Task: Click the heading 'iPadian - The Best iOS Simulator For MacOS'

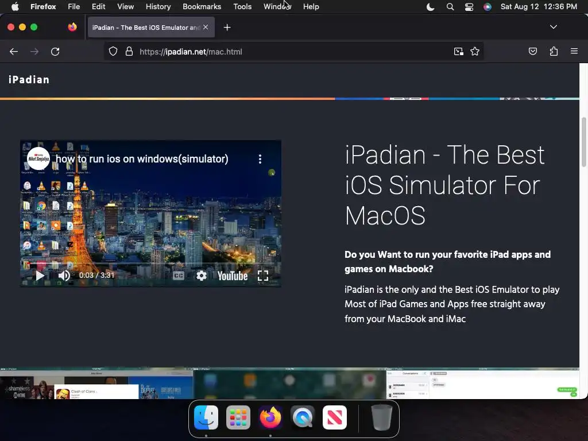Action: [x=445, y=185]
